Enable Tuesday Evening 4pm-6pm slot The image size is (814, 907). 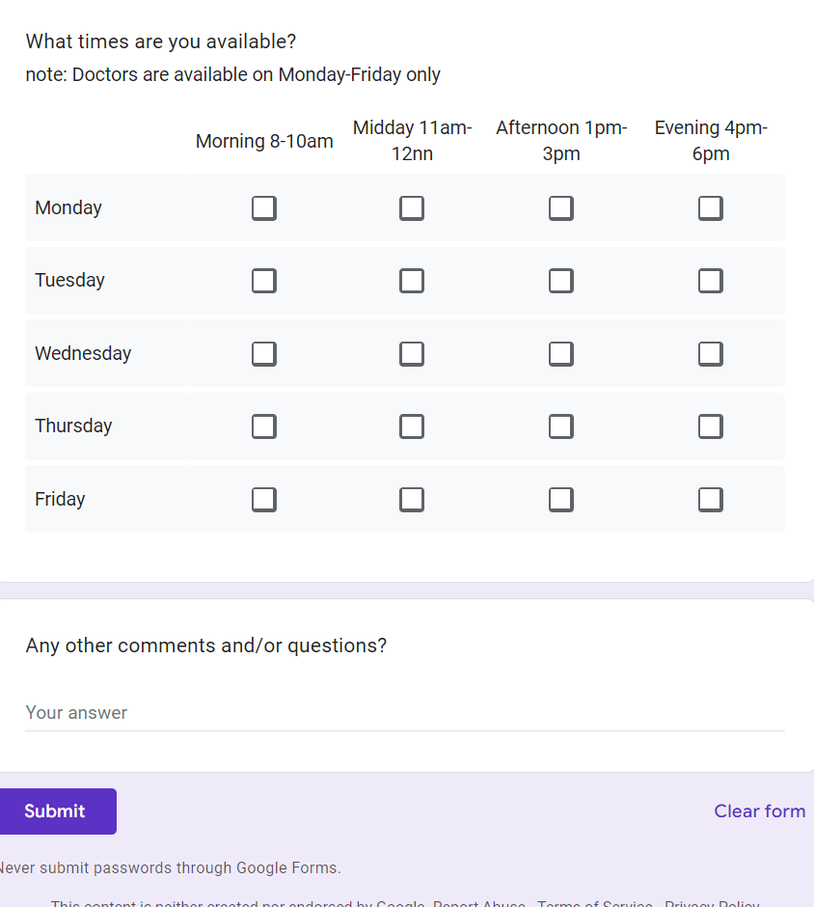click(x=711, y=281)
